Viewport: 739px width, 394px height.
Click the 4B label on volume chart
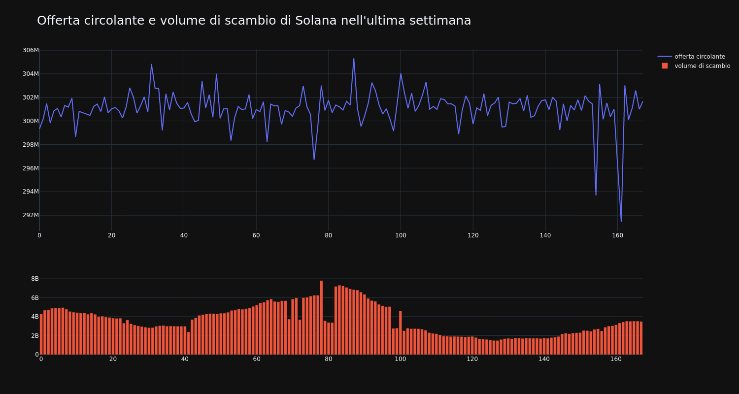[x=34, y=317]
